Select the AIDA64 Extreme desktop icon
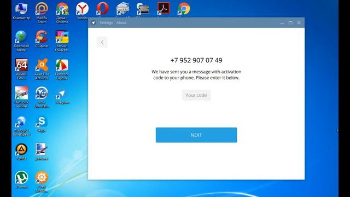350x197 pixels. click(21, 69)
